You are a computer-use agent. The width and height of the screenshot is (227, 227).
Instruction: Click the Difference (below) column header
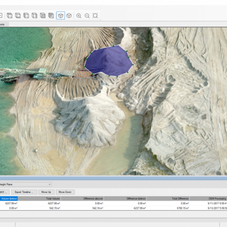coord(125,199)
